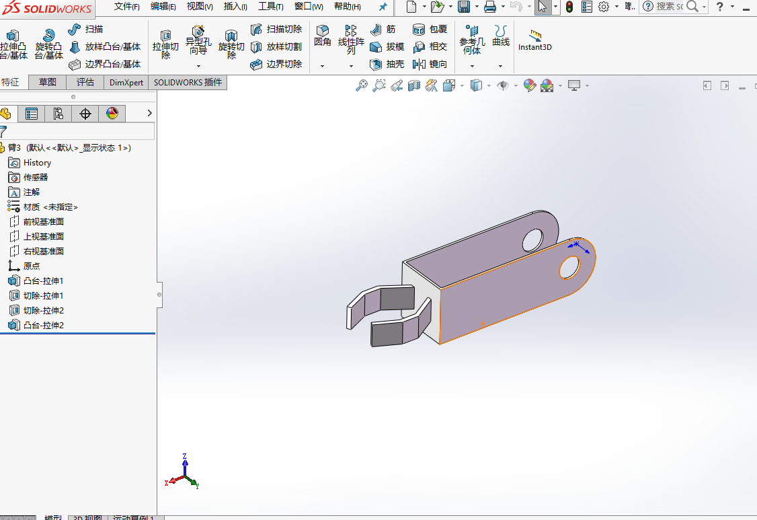Screen dimensions: 757x520
Task: Open Reference Geometry (参考几何体)
Action: point(472,40)
